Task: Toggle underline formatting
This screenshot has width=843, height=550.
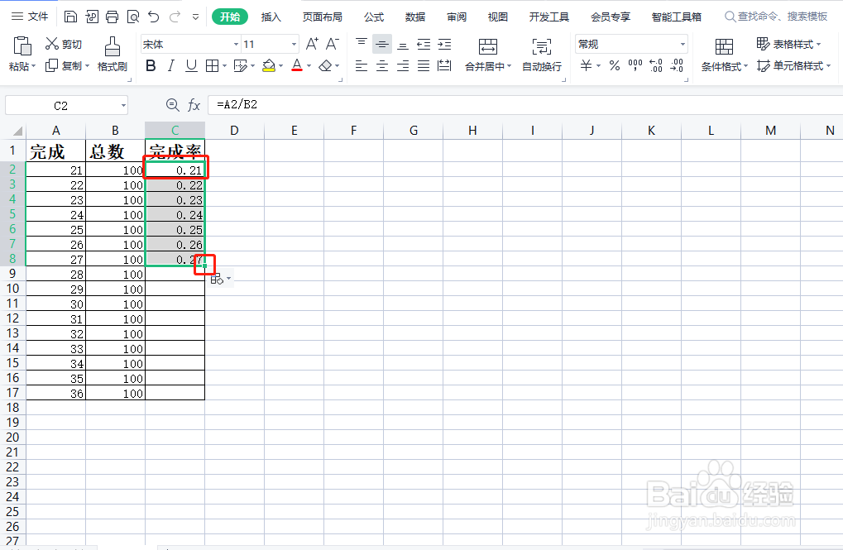Action: tap(191, 66)
